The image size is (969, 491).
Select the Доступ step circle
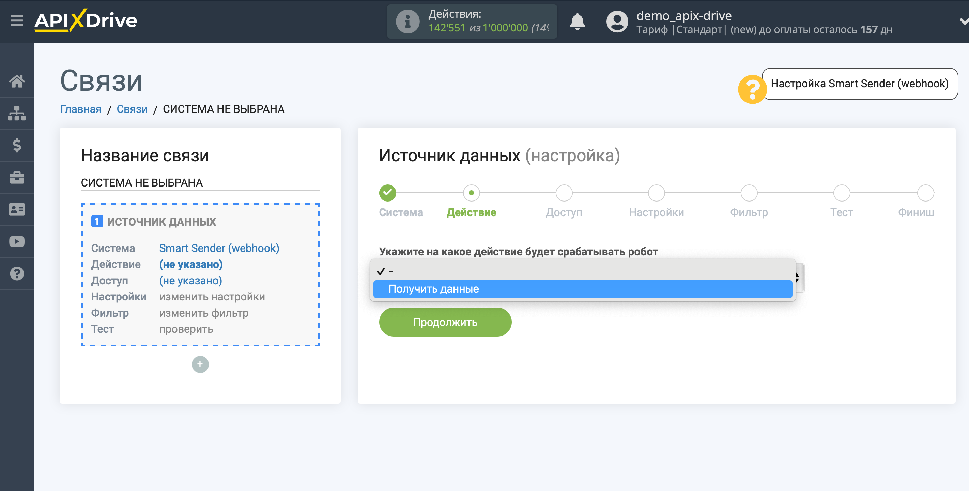click(564, 193)
